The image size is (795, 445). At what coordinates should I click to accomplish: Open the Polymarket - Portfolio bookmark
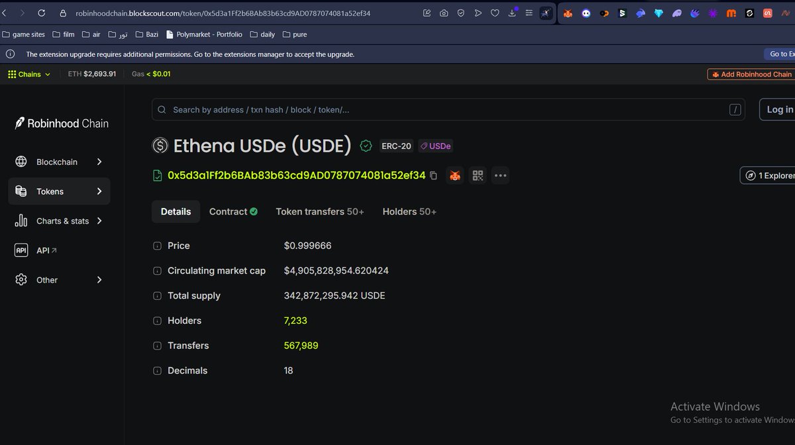(204, 34)
